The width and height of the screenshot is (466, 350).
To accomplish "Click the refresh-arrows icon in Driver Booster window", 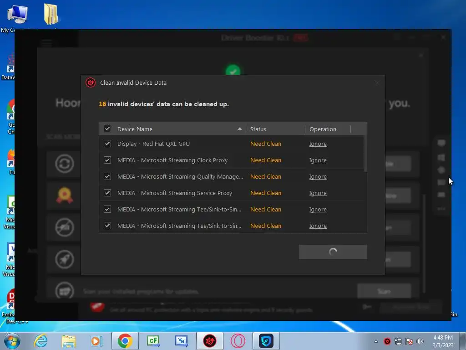I will pyautogui.click(x=64, y=164).
